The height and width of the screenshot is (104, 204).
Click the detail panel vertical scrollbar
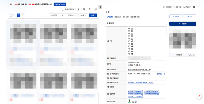(167, 30)
